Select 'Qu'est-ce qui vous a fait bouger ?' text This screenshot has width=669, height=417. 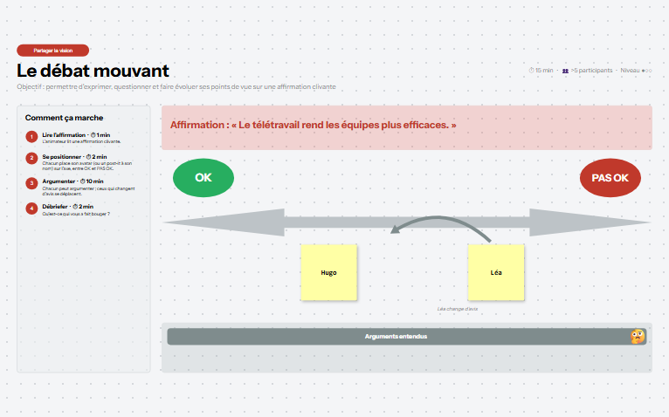76,214
